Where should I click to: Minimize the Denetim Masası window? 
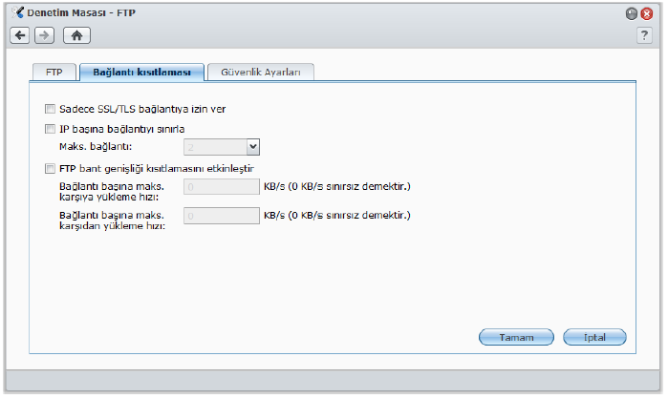click(x=631, y=13)
